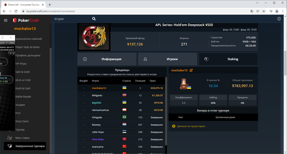Open the share page icon in the address bar
The height and width of the screenshot is (154, 287).
[258, 11]
